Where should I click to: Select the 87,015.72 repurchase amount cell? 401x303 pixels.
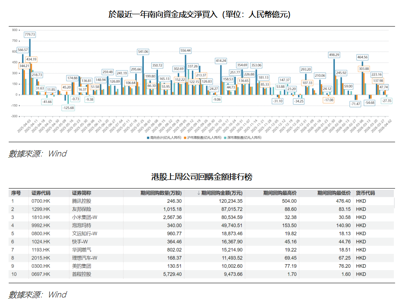pos(232,210)
